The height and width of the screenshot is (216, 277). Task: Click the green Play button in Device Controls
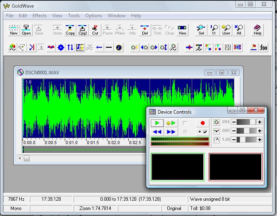tap(157, 123)
